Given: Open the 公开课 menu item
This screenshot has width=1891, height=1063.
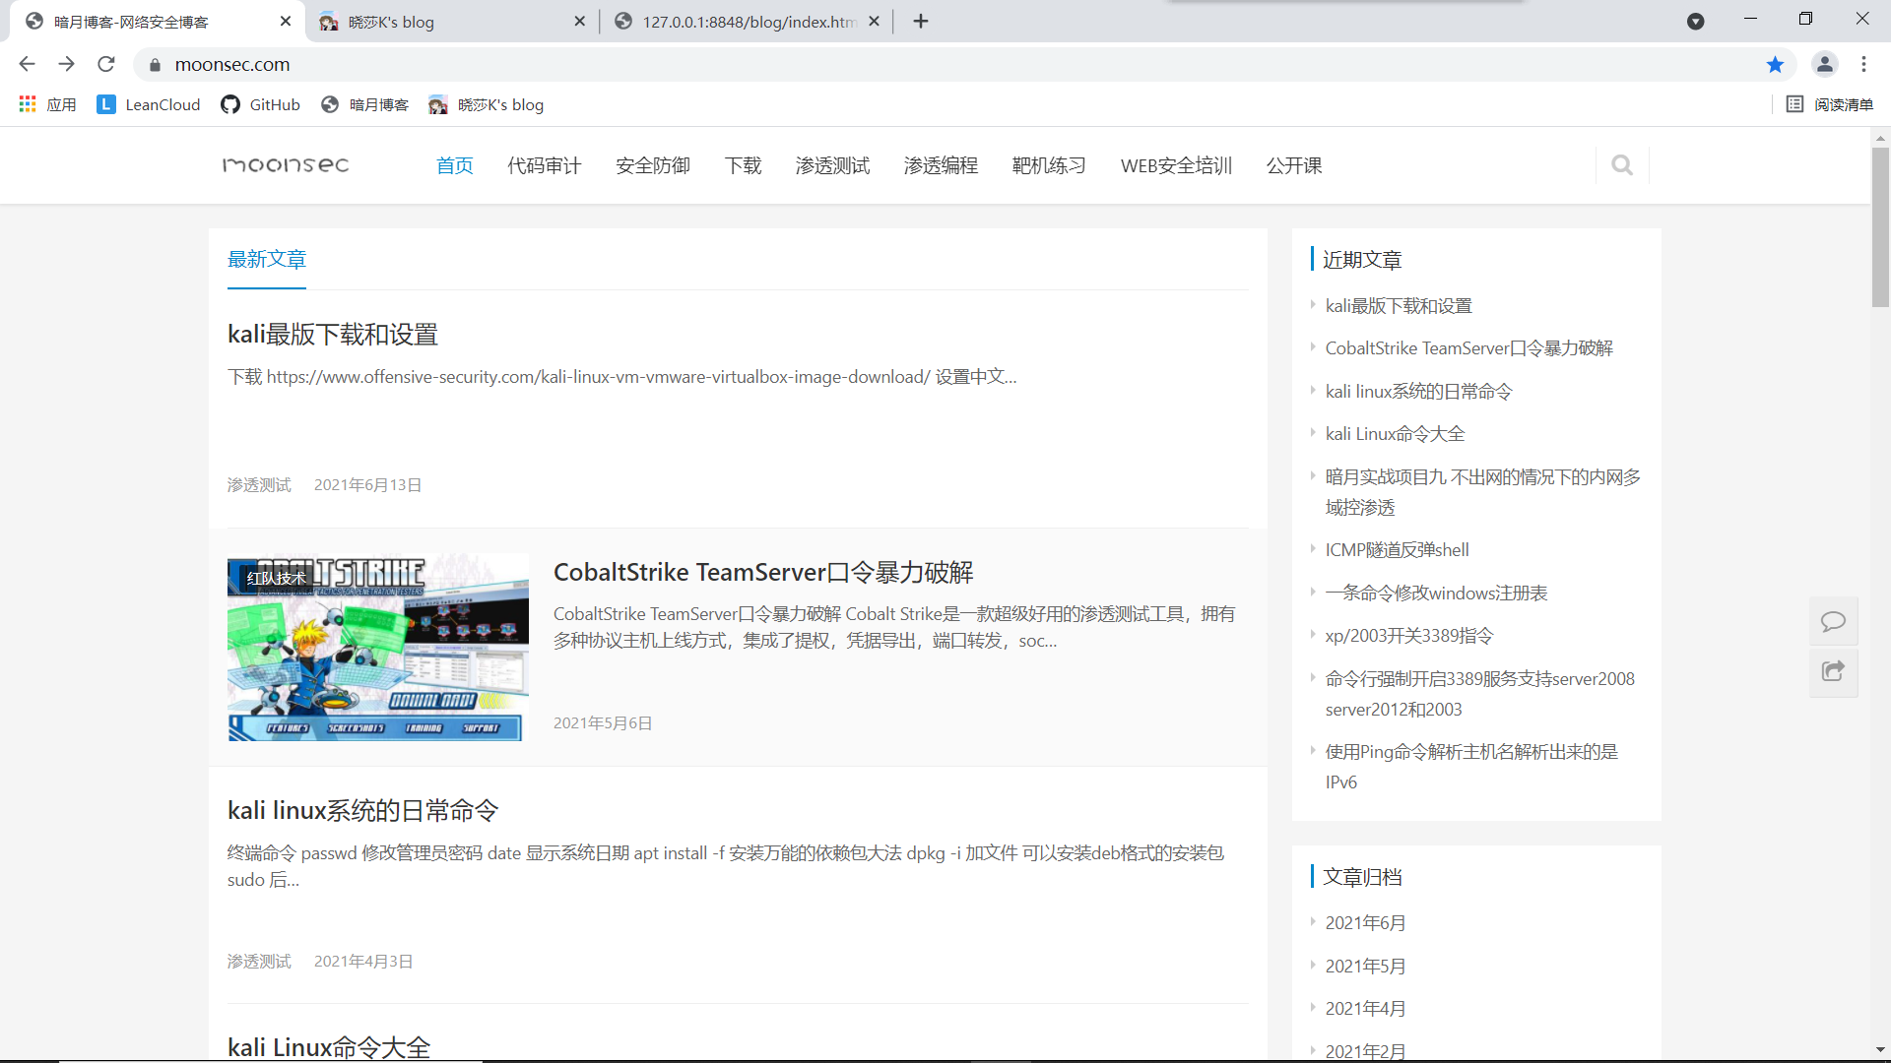Looking at the screenshot, I should pos(1294,165).
